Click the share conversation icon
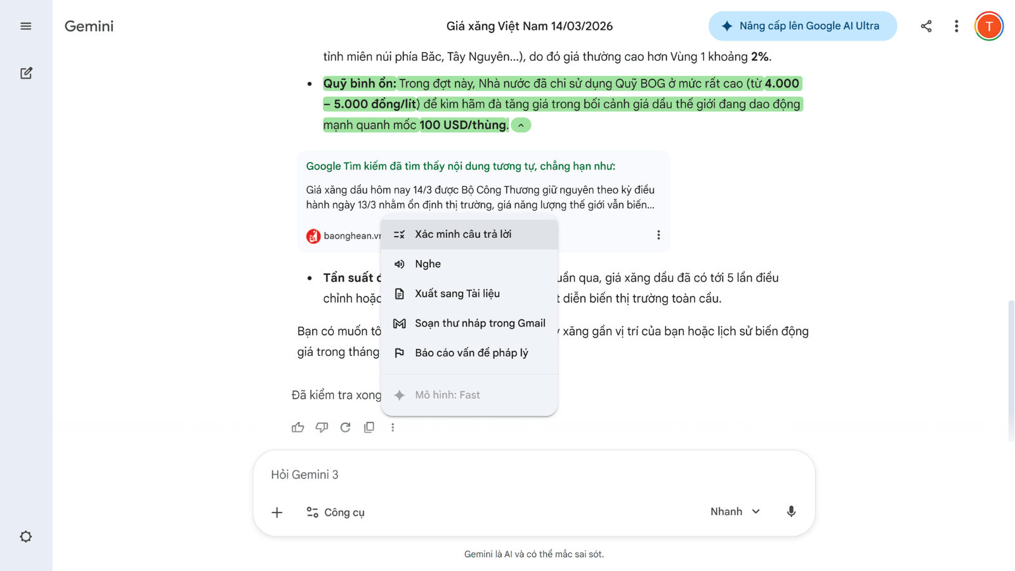 point(926,26)
